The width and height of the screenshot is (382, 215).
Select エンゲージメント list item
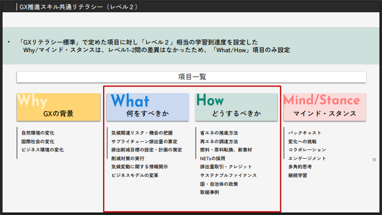click(307, 158)
